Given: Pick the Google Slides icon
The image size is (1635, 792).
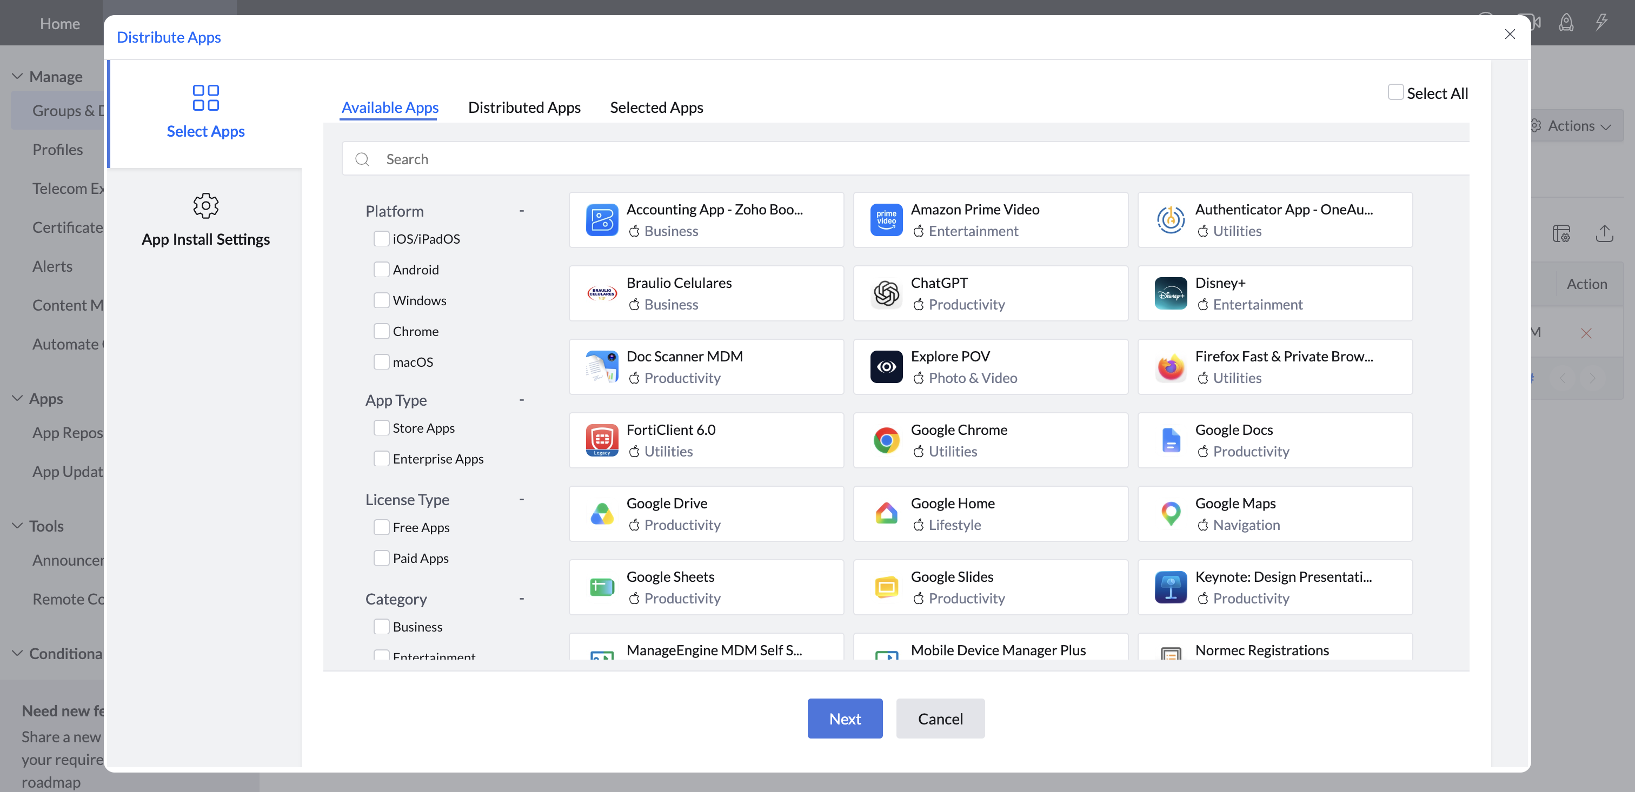Looking at the screenshot, I should click(886, 588).
